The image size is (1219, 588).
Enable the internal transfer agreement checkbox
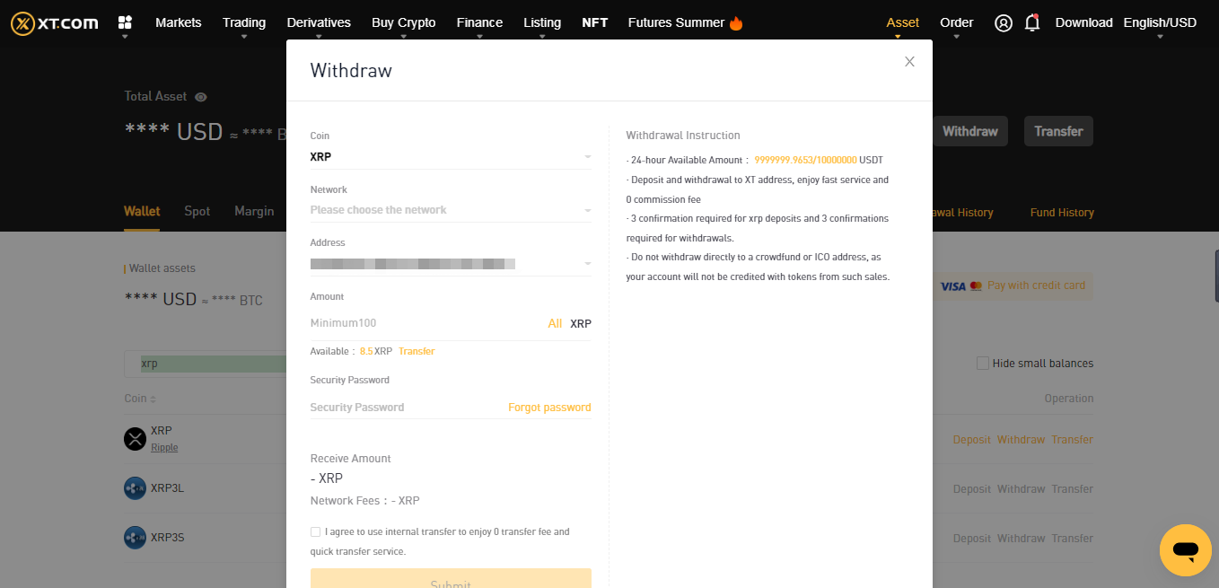point(315,531)
